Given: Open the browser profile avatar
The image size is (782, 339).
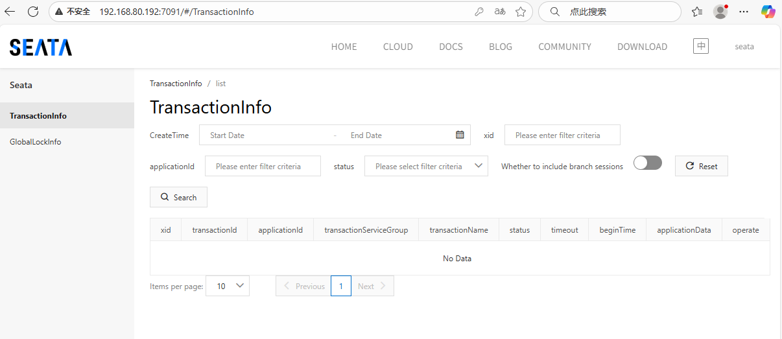Looking at the screenshot, I should [x=720, y=12].
